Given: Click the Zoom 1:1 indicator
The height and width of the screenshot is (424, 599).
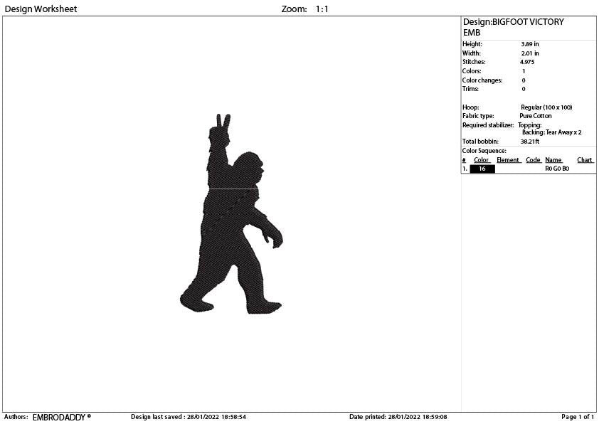Looking at the screenshot, I should pyautogui.click(x=306, y=9).
